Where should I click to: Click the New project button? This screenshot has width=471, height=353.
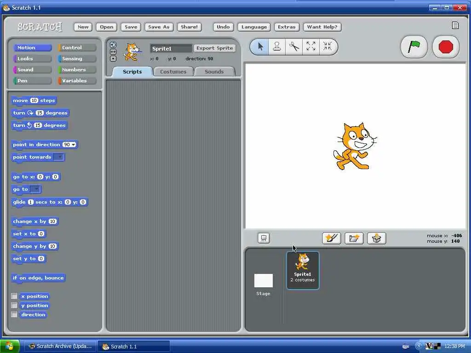pos(83,27)
